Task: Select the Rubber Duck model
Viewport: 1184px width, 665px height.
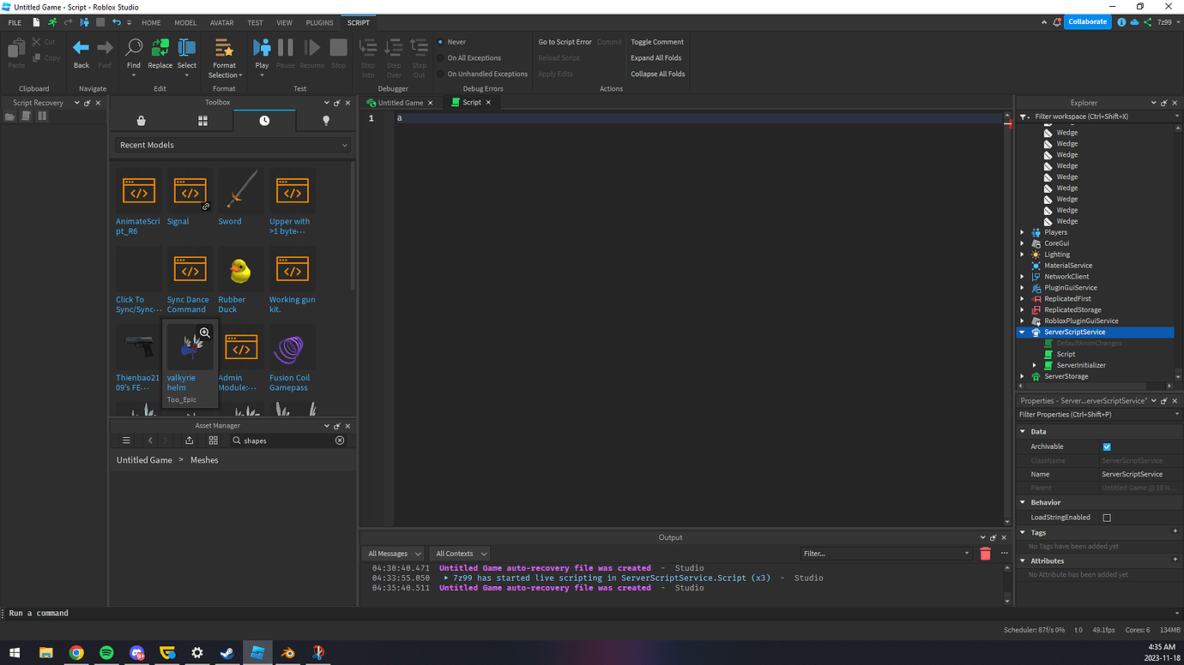Action: (241, 269)
